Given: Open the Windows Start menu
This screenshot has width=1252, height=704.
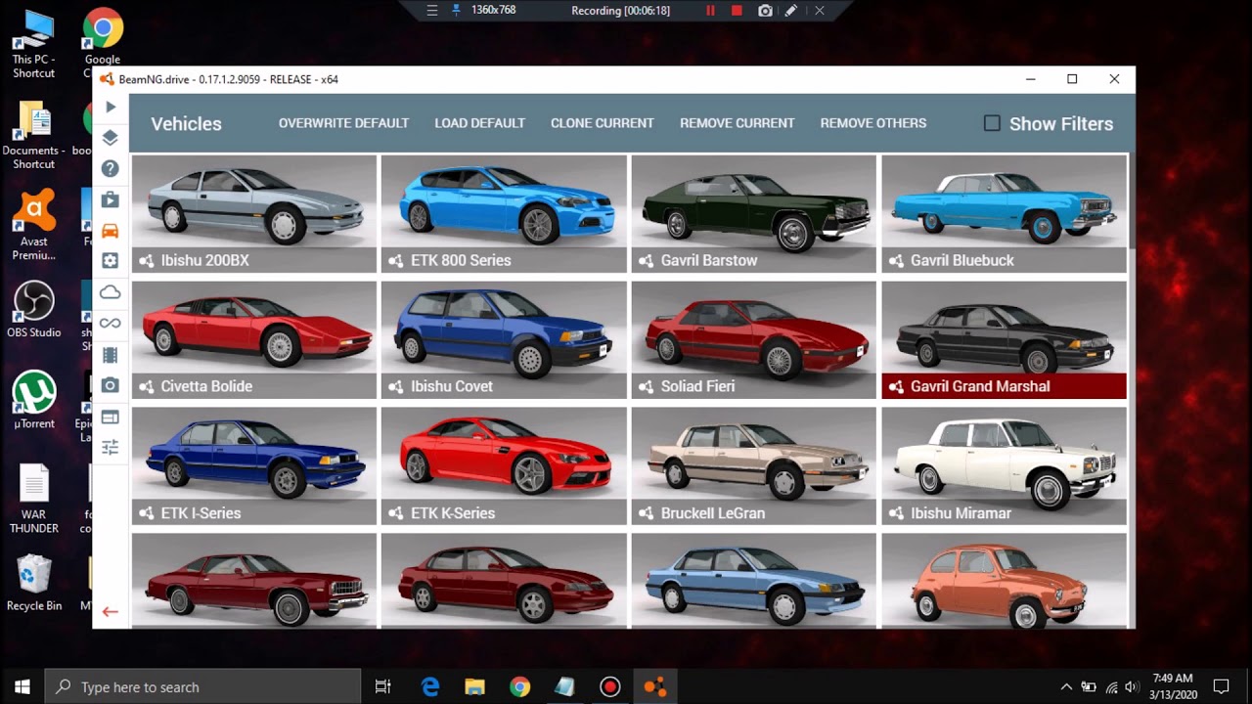Looking at the screenshot, I should (x=22, y=686).
